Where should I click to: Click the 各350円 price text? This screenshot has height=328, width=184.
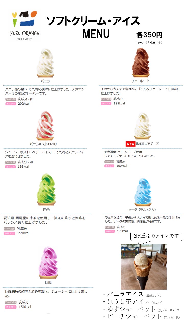[149, 35]
